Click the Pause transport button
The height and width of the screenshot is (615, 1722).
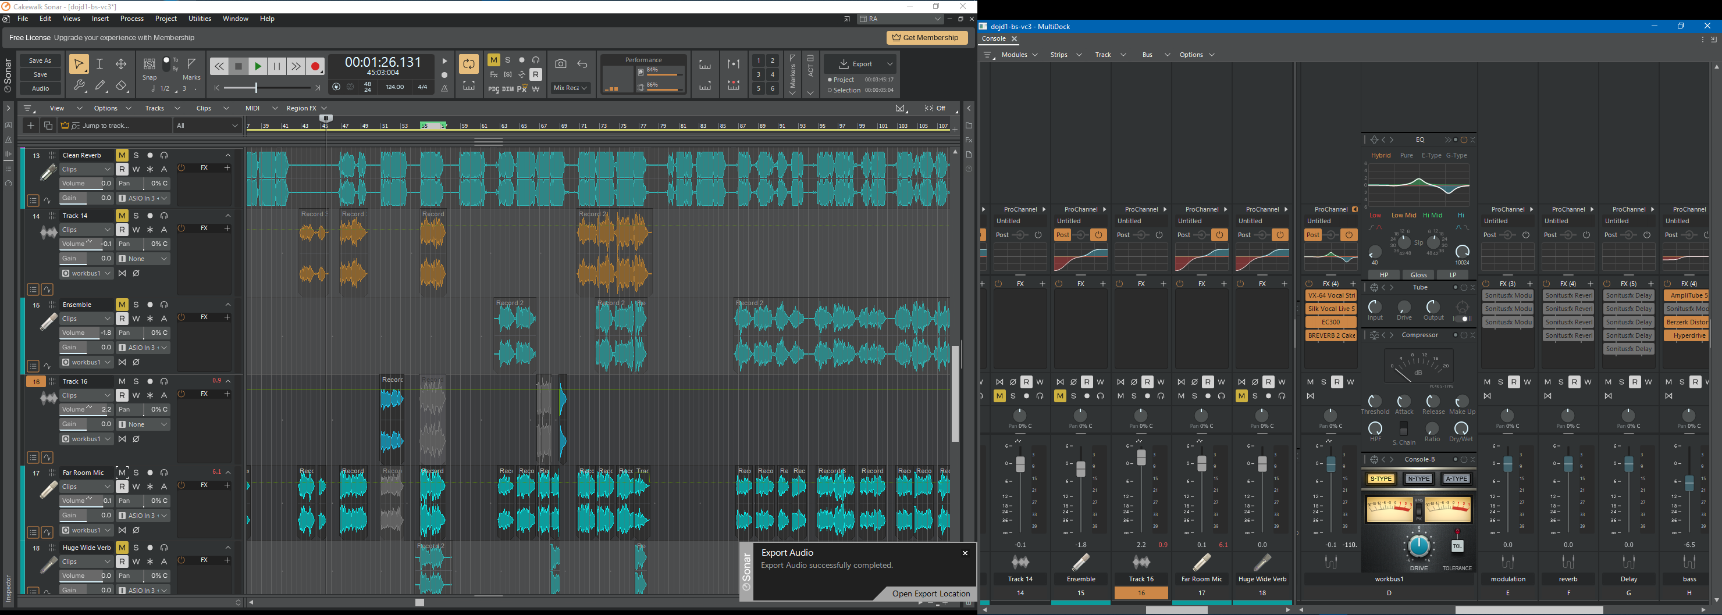[x=277, y=66]
